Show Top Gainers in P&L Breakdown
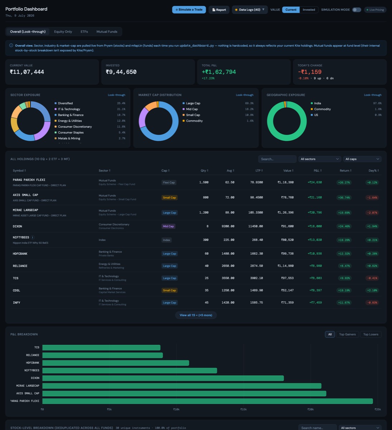Screen dimensions: 392x430 (348, 334)
